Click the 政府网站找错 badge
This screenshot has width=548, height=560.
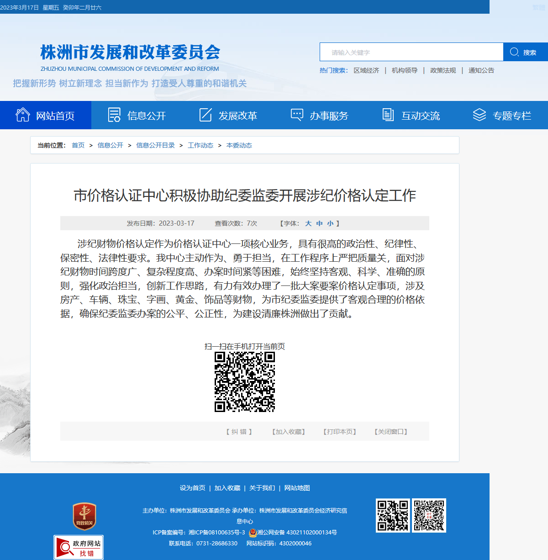79,547
